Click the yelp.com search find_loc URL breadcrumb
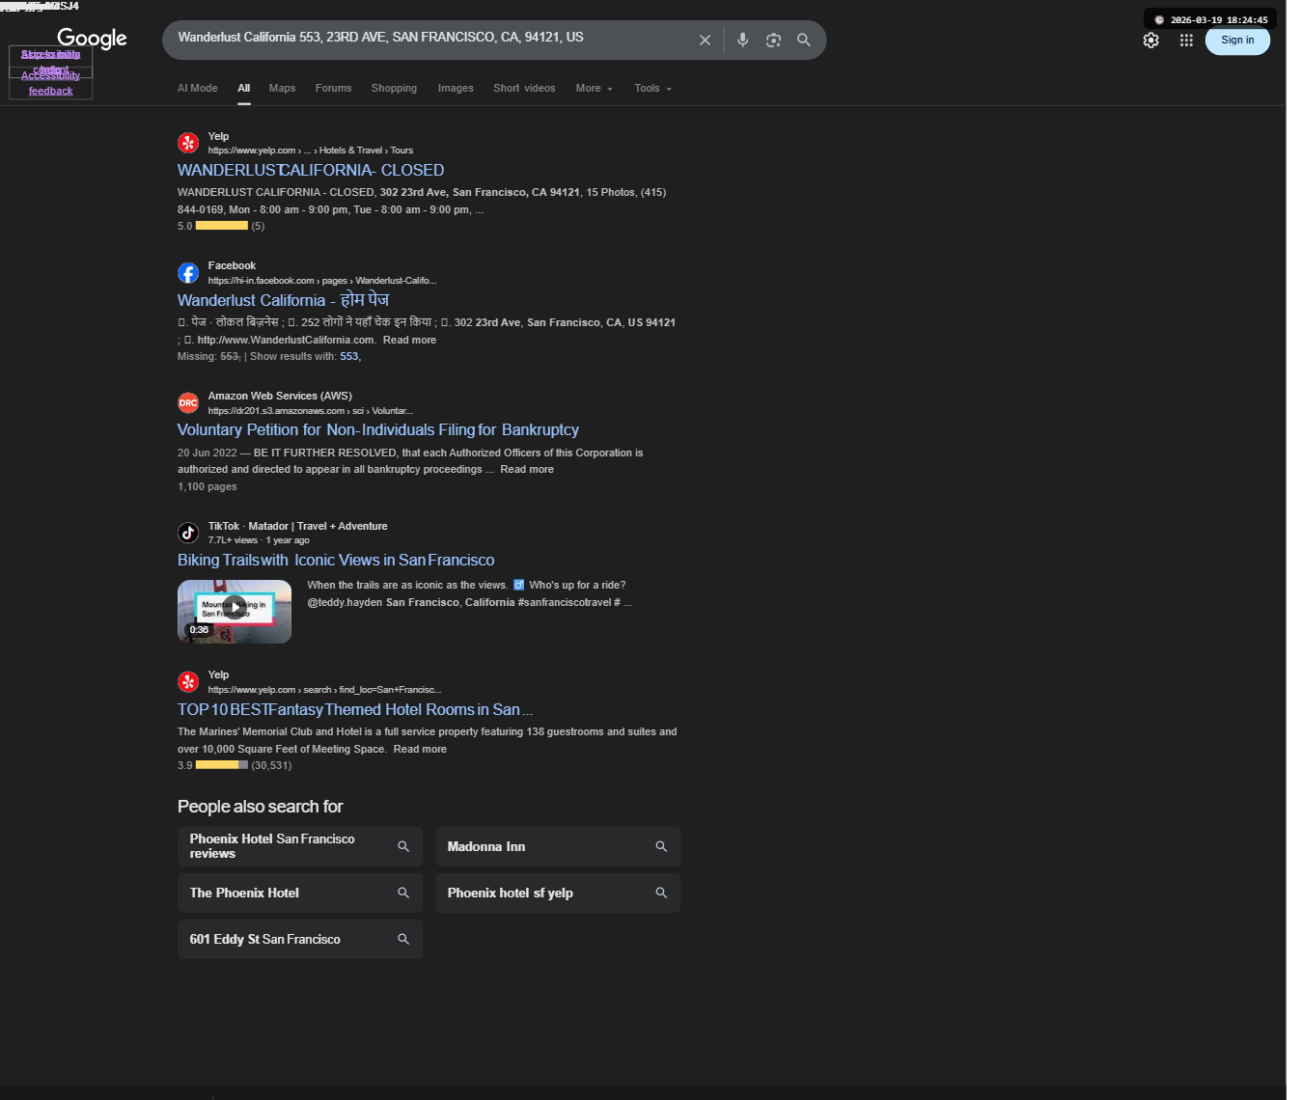 [325, 690]
